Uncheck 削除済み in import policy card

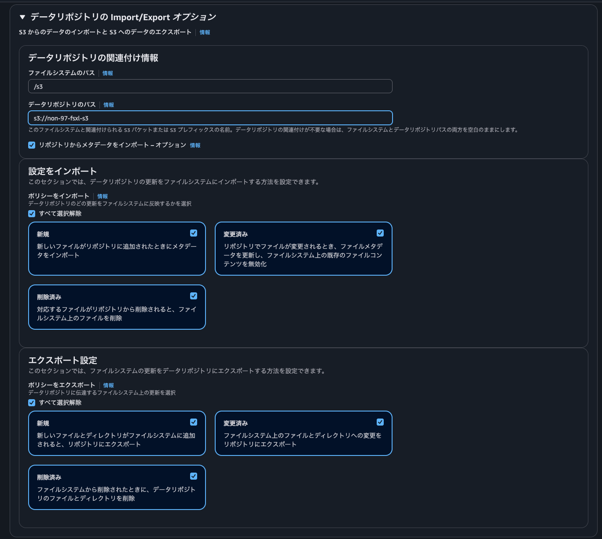pyautogui.click(x=194, y=296)
